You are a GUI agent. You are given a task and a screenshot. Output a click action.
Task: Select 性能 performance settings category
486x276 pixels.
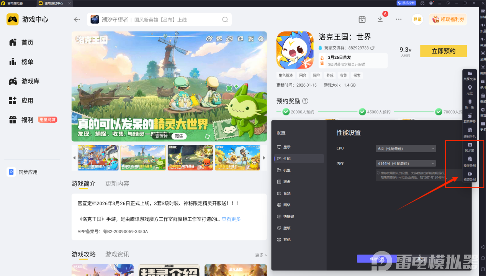click(299, 159)
